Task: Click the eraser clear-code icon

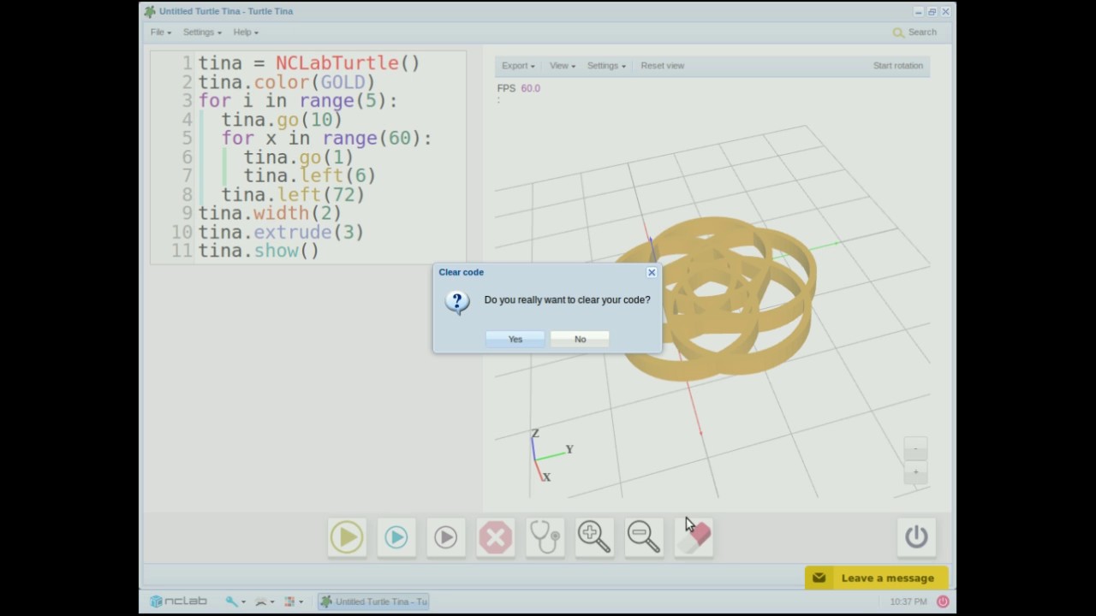Action: (x=694, y=537)
